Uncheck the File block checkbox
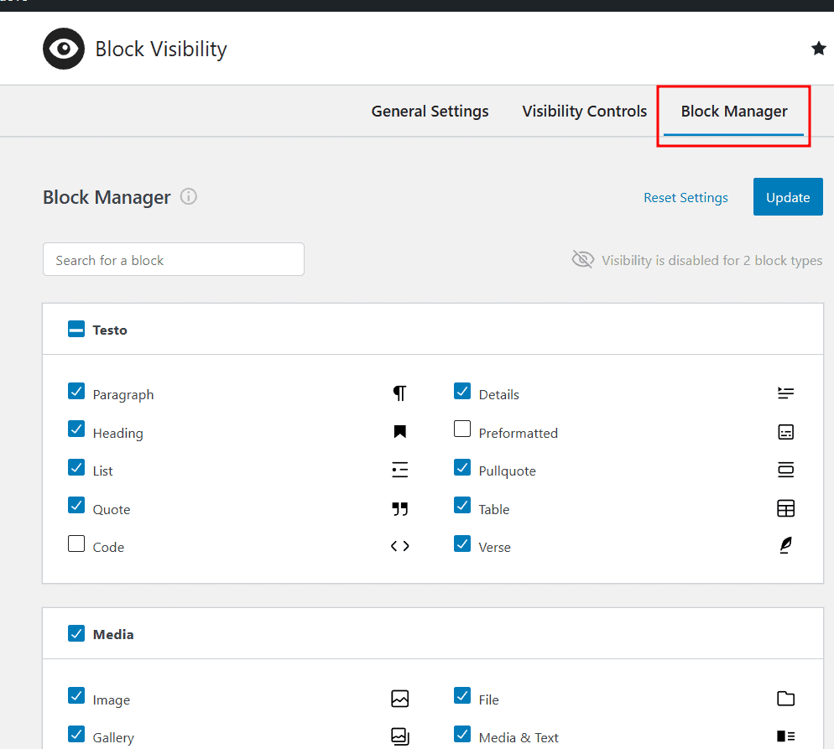The width and height of the screenshot is (834, 749). 462,695
